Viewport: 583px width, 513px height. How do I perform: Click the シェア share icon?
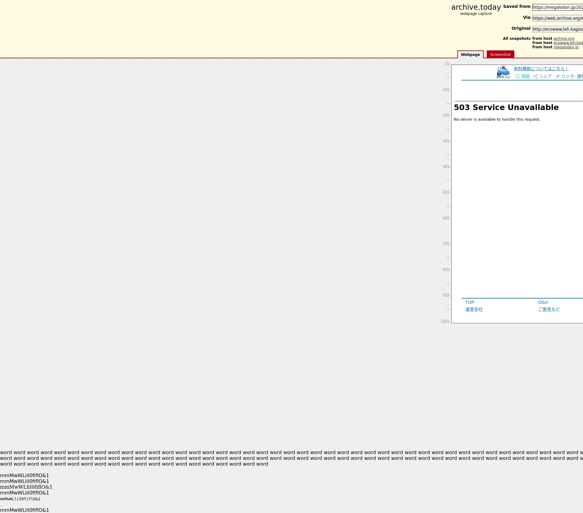[536, 76]
